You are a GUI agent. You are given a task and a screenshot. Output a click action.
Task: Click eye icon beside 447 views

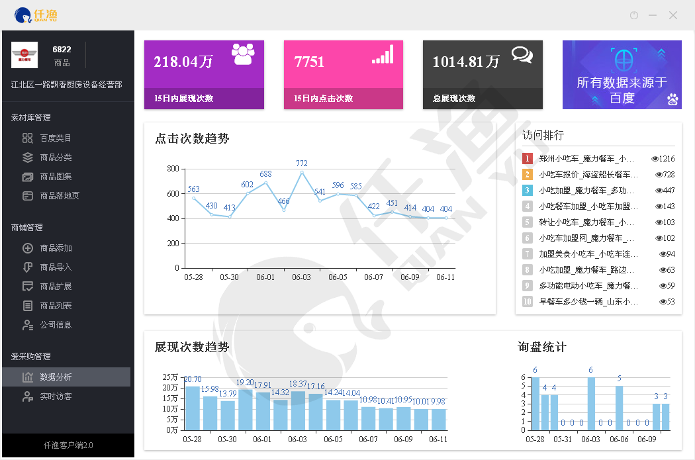[x=659, y=191]
